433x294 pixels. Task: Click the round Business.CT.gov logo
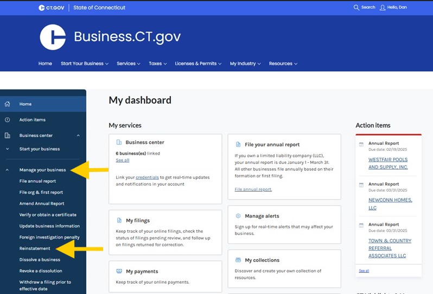point(53,37)
